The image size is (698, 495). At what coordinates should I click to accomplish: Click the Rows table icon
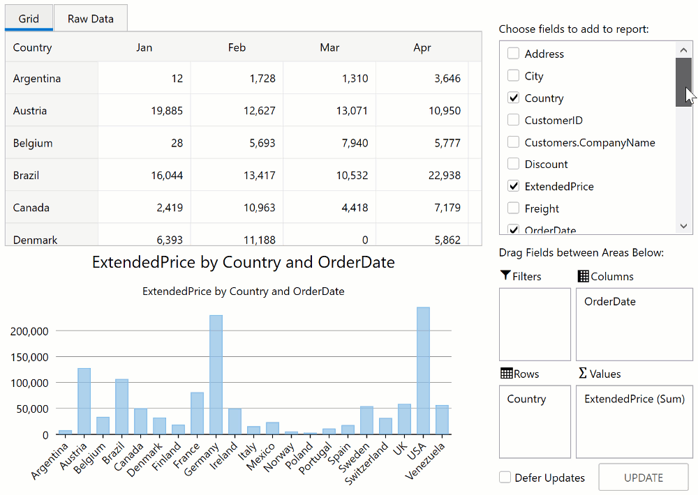pyautogui.click(x=506, y=373)
